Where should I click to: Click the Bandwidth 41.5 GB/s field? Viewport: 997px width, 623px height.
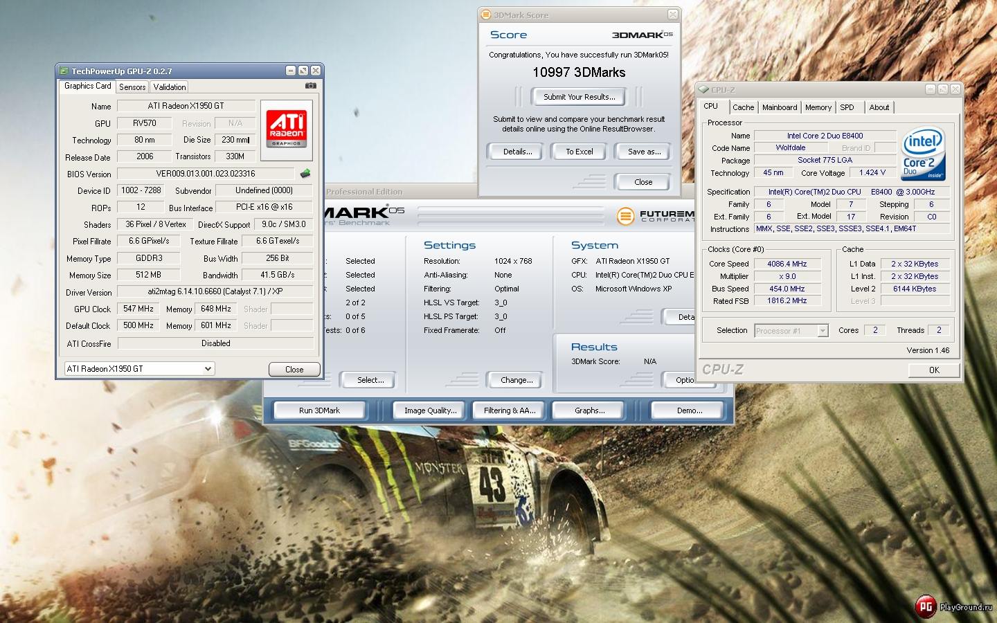(277, 275)
